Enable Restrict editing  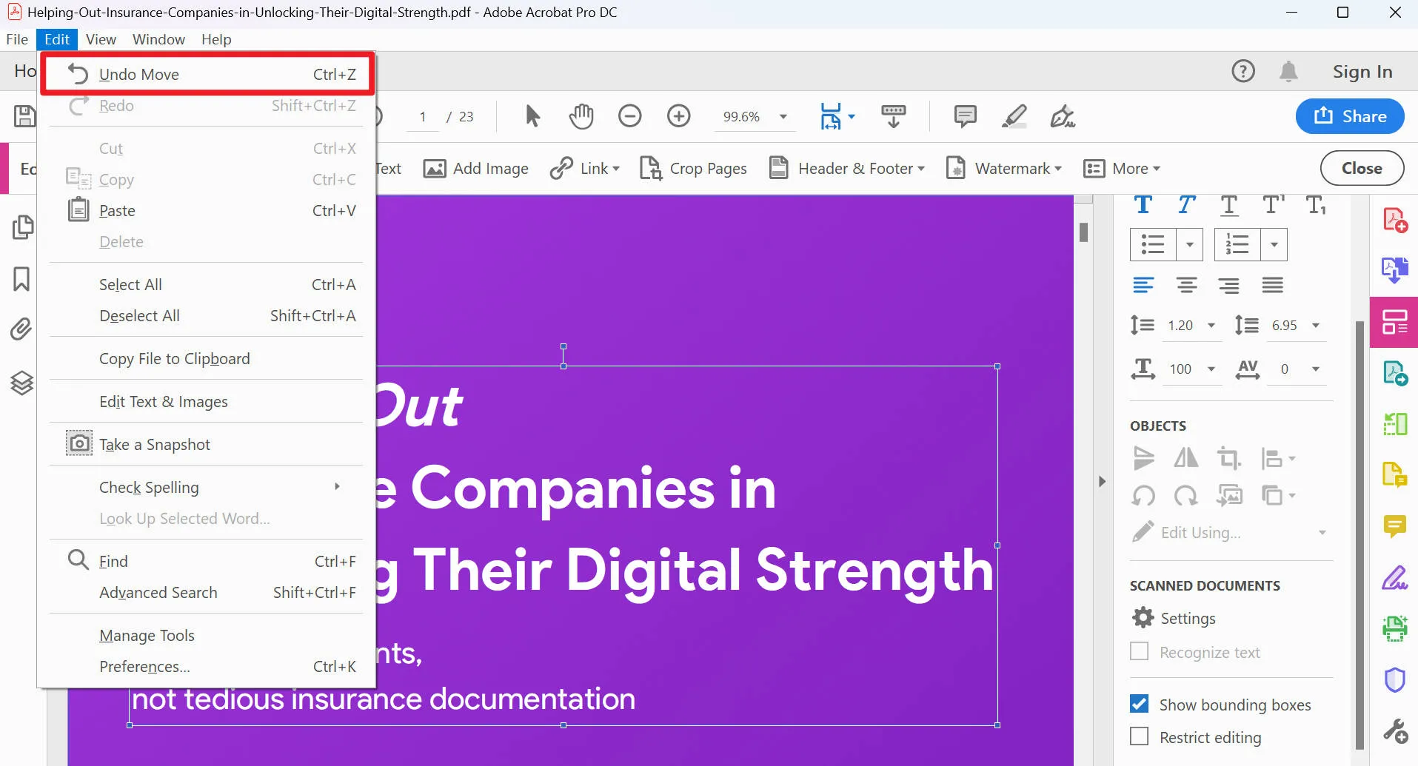pyautogui.click(x=1138, y=736)
